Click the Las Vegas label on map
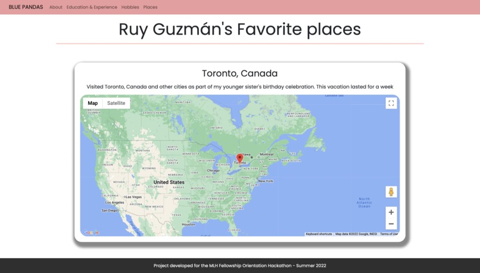This screenshot has height=273, width=480. [x=134, y=197]
